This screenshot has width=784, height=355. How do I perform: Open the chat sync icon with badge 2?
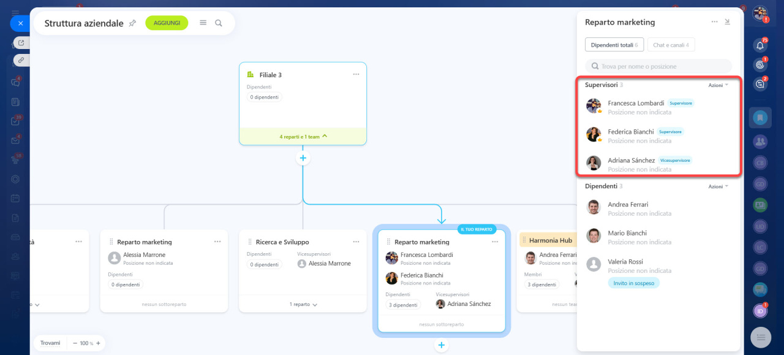pos(760,84)
